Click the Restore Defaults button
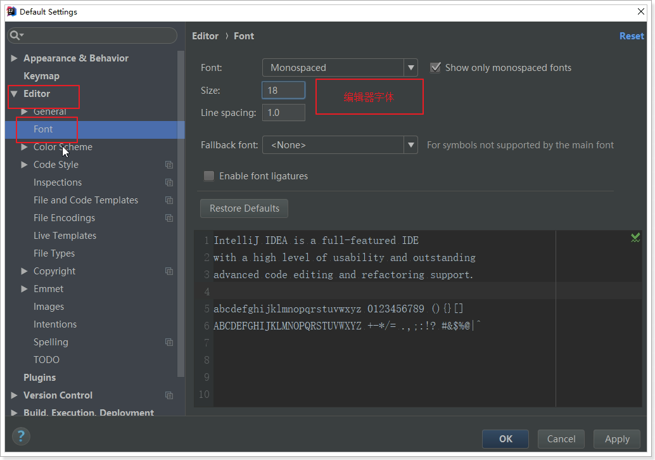The width and height of the screenshot is (655, 460). point(244,208)
